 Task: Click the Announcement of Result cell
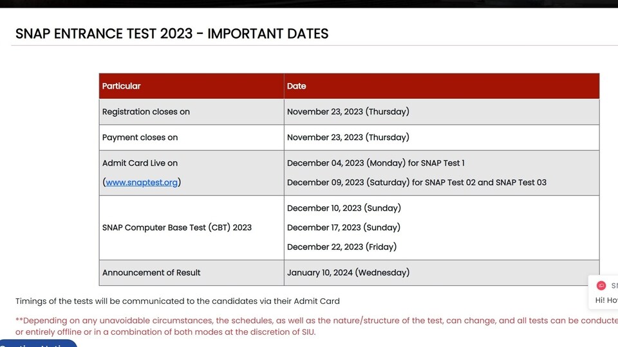coord(192,272)
